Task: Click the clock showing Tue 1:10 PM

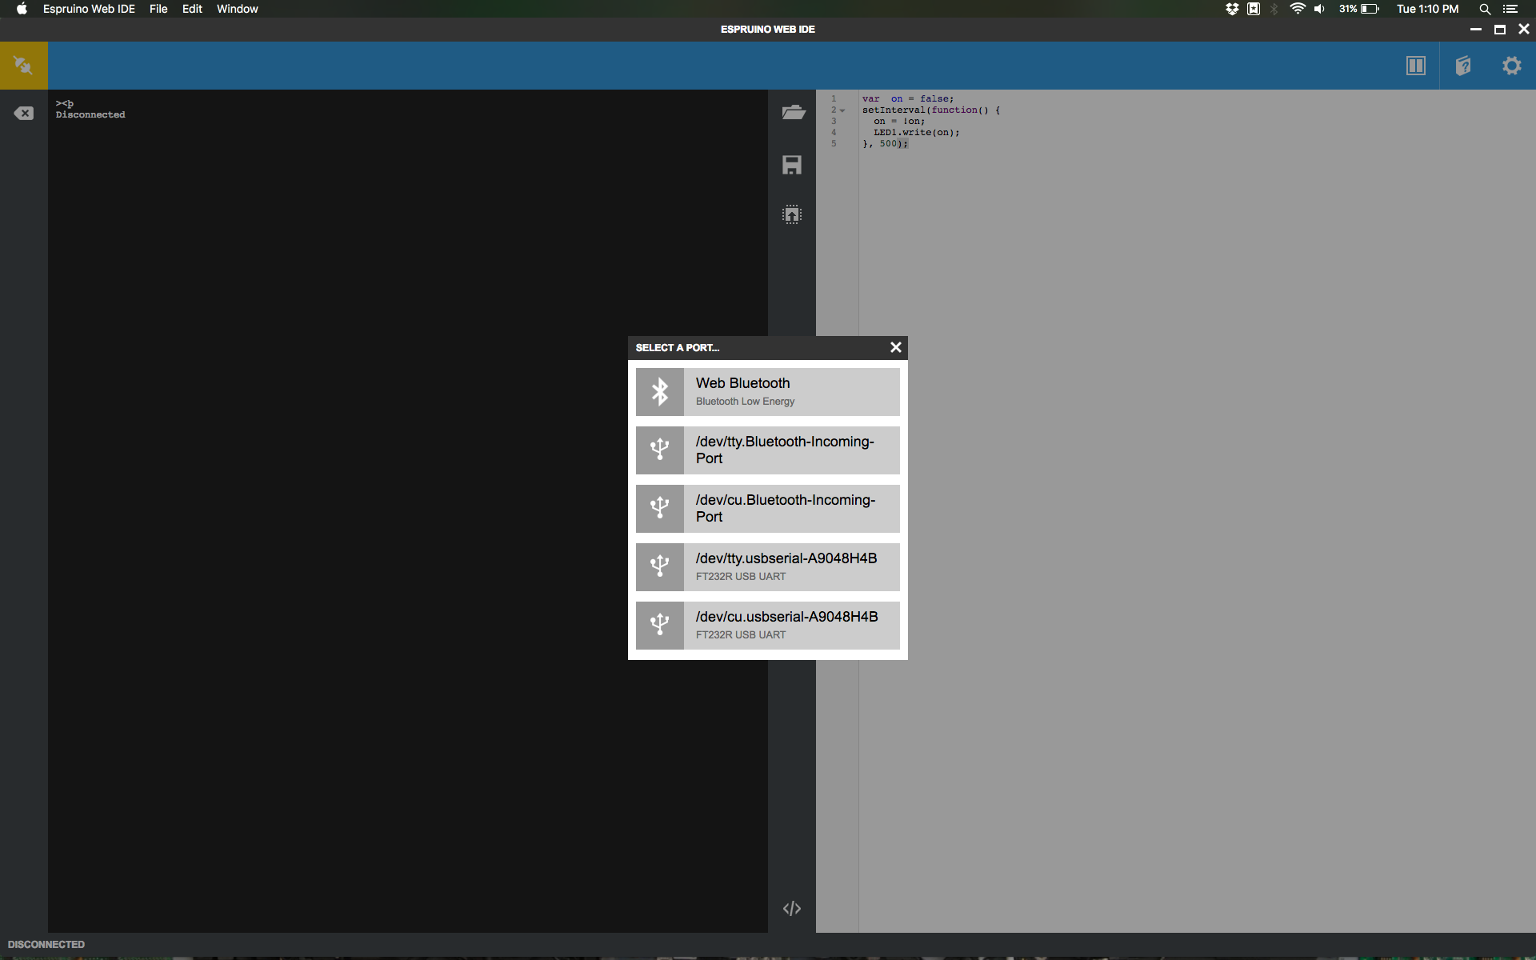Action: pos(1428,9)
